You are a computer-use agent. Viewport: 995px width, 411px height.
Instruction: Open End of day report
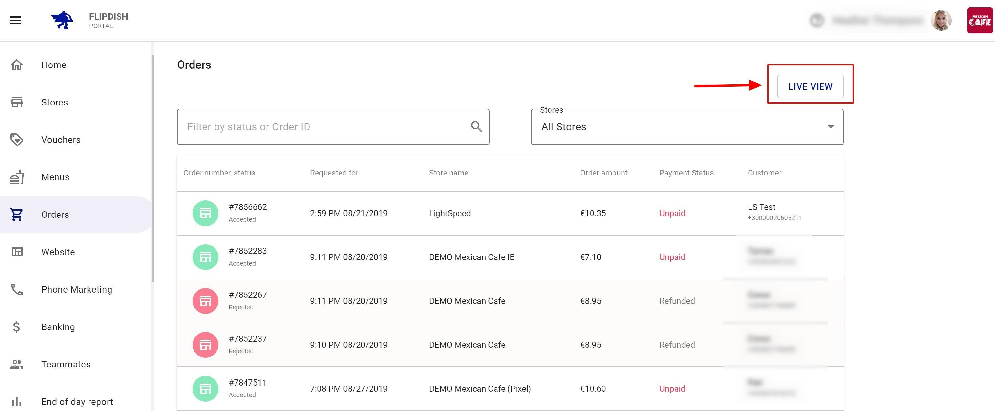pos(77,402)
